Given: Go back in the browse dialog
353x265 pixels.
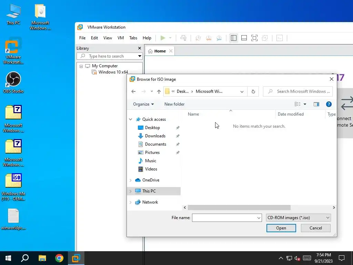Looking at the screenshot, I should pyautogui.click(x=133, y=91).
